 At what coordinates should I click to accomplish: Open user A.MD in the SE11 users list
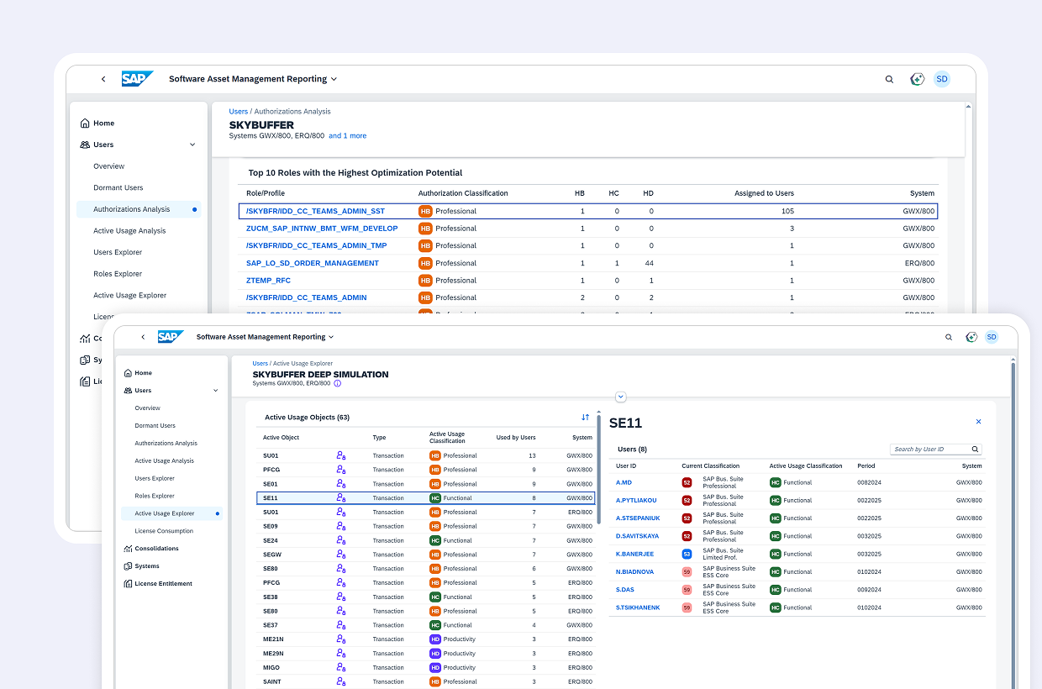[624, 483]
